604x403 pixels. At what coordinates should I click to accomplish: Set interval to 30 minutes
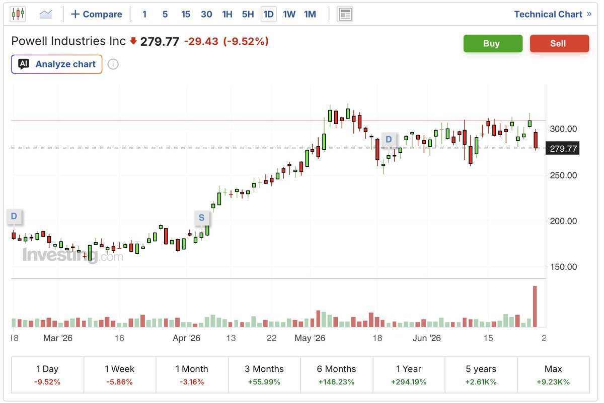(206, 14)
